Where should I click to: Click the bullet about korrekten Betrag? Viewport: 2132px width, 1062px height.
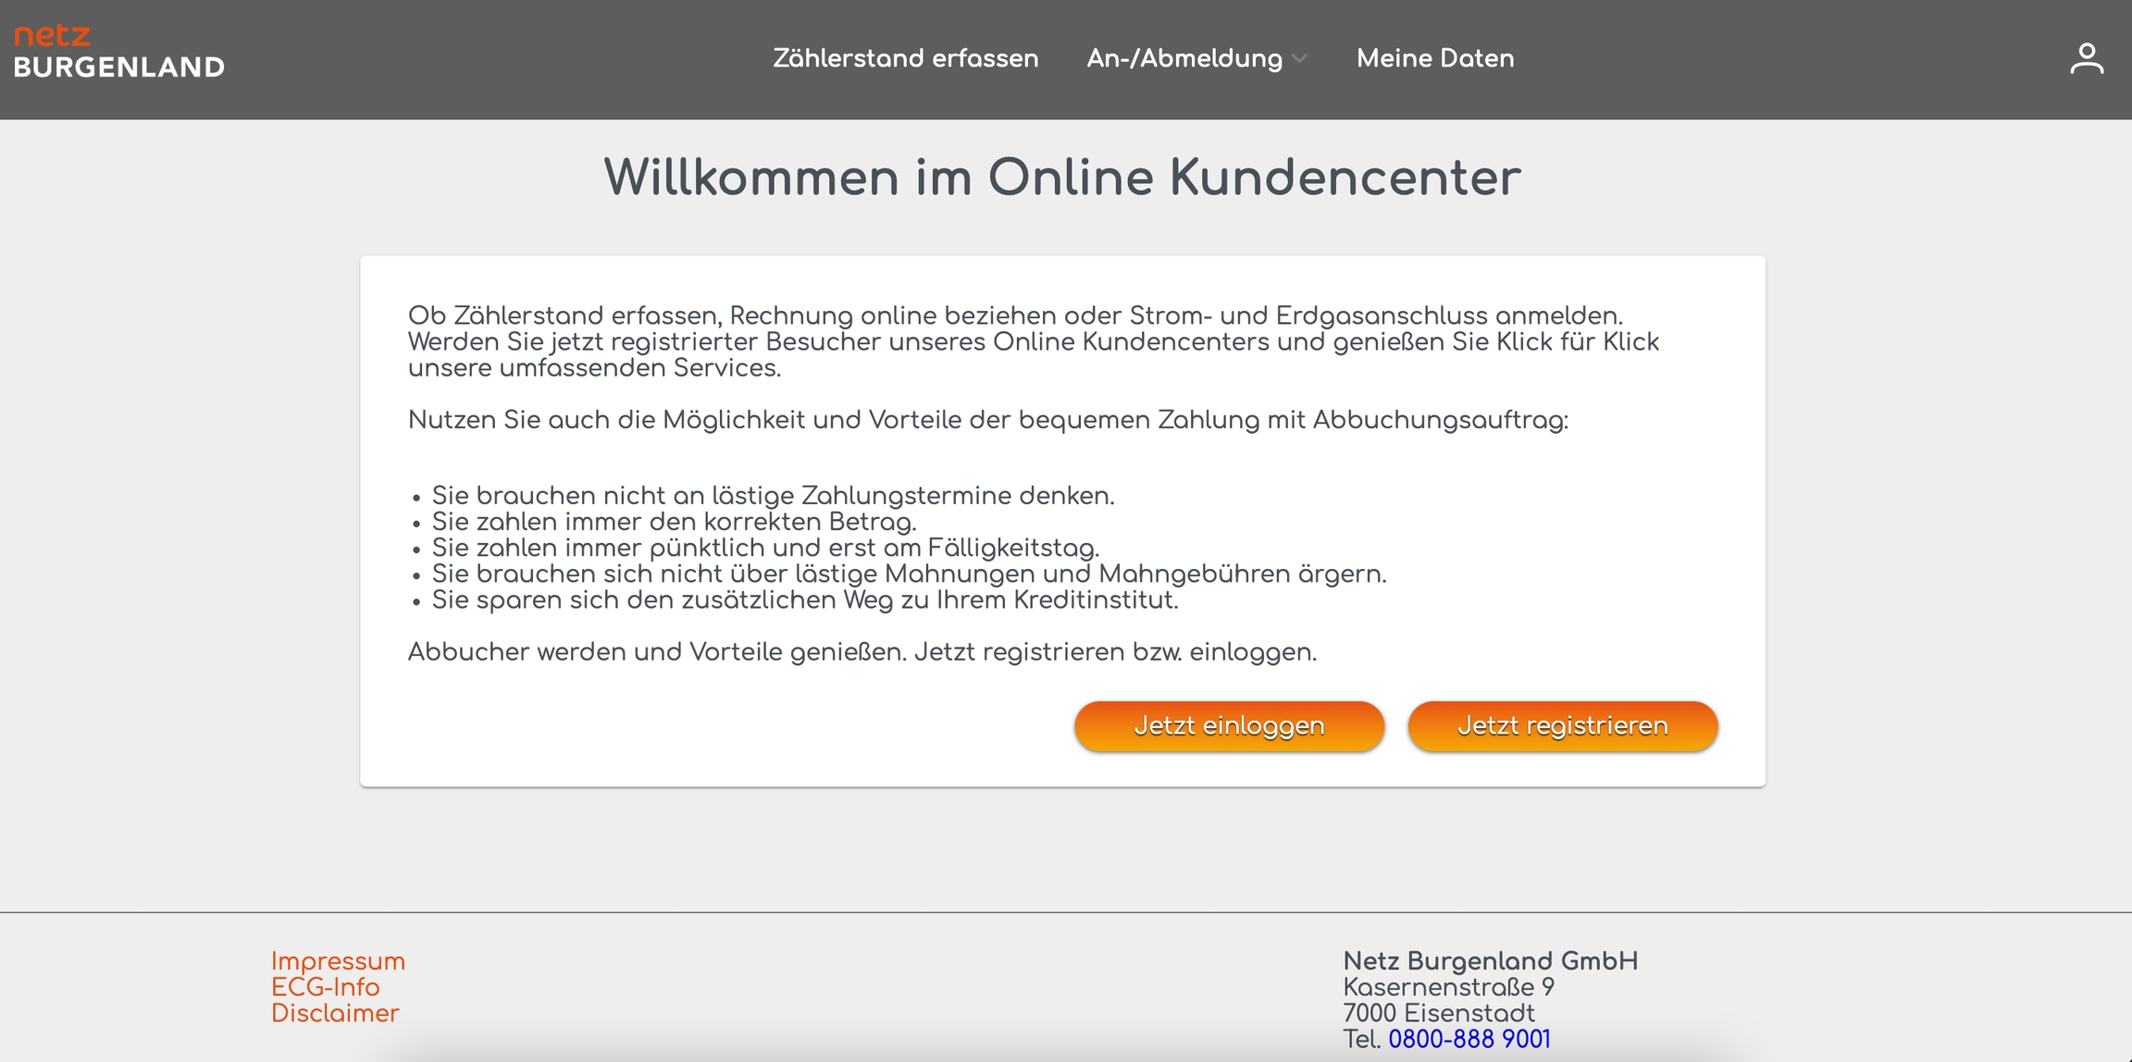[x=674, y=522]
